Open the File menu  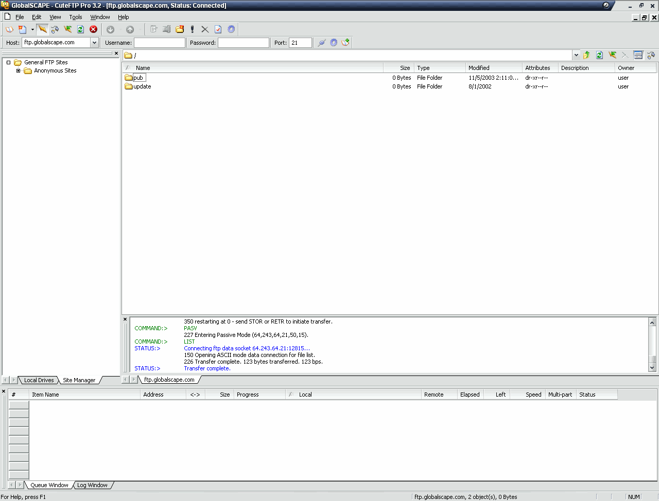20,17
